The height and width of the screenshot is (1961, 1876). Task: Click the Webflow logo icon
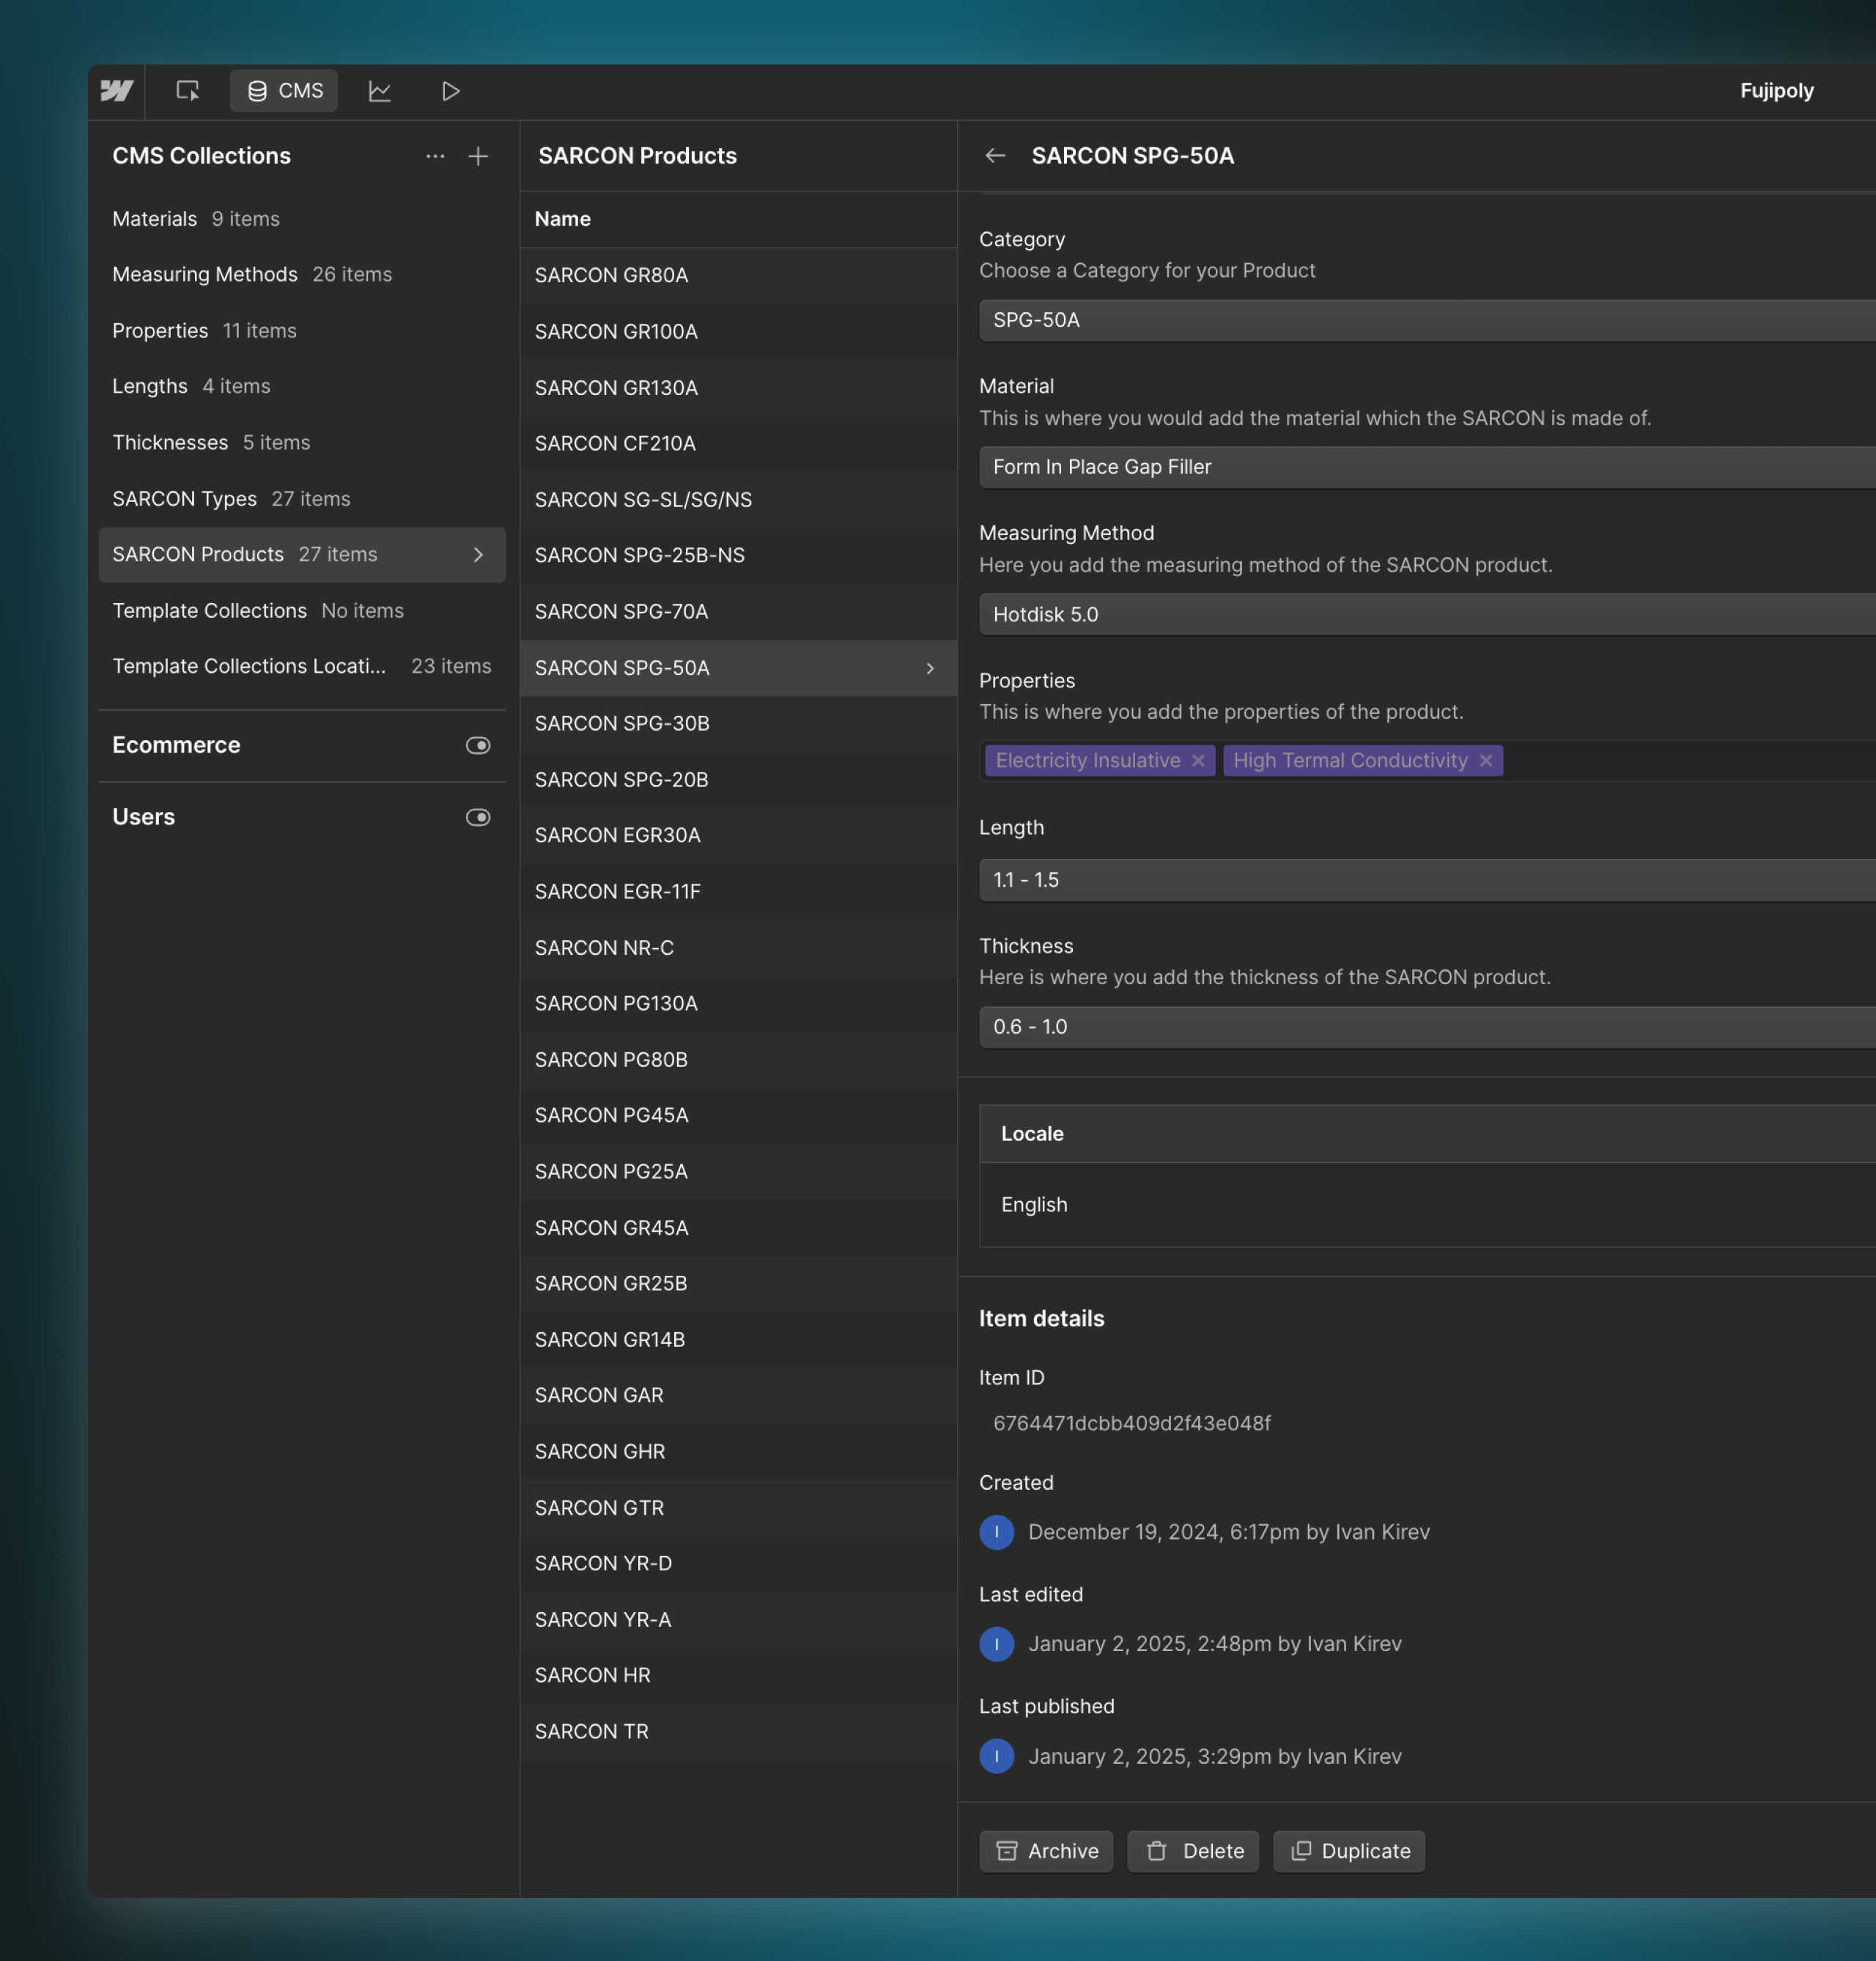tap(116, 91)
